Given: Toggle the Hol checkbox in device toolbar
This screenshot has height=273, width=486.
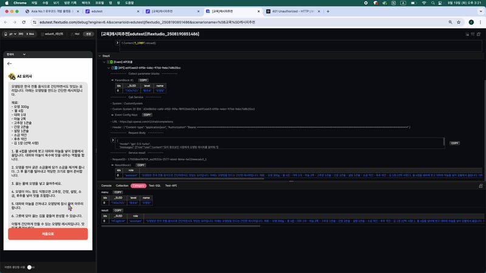Looking at the screenshot, I should point(71,35).
